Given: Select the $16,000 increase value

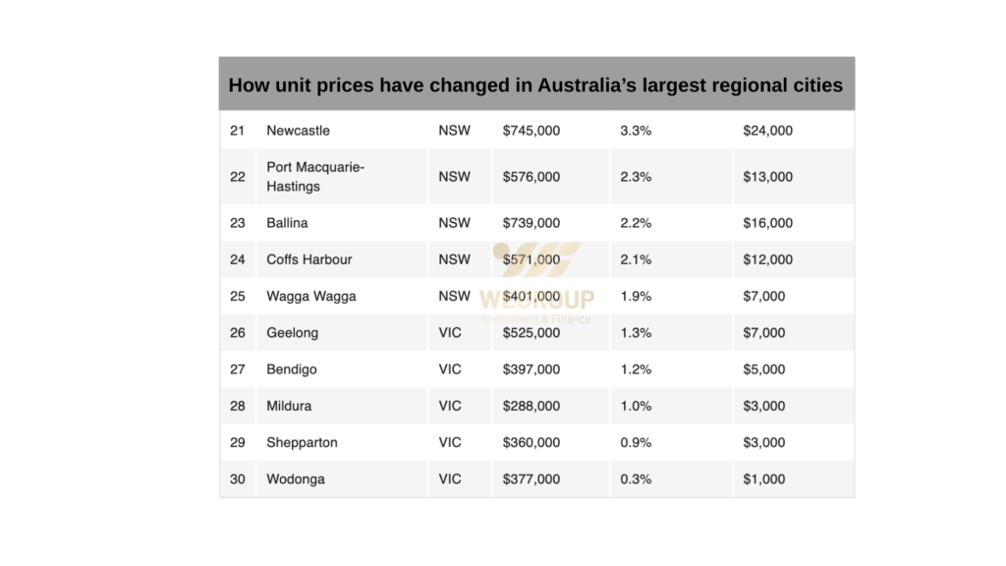Looking at the screenshot, I should [x=767, y=223].
